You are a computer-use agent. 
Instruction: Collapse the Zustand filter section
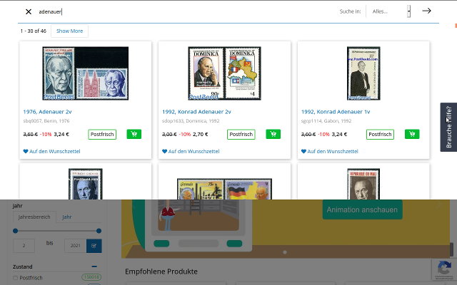[x=94, y=266]
